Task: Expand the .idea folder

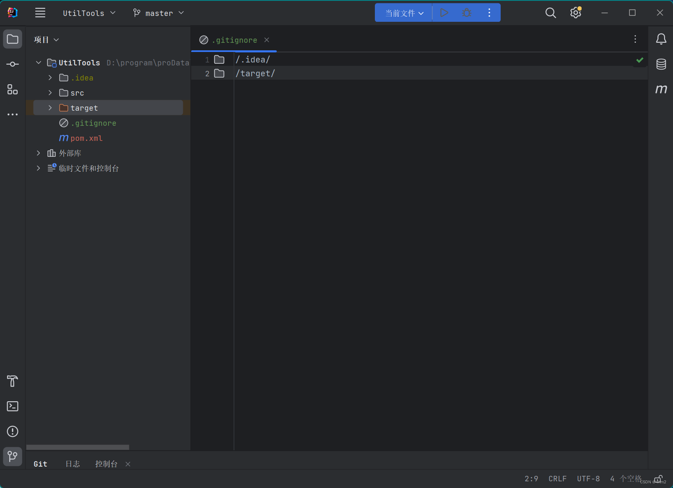Action: point(50,78)
